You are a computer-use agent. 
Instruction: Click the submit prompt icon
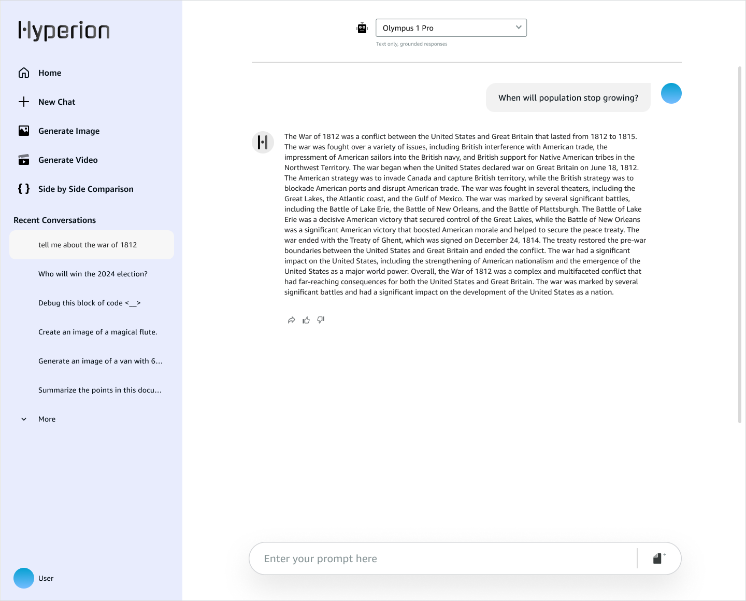point(659,558)
